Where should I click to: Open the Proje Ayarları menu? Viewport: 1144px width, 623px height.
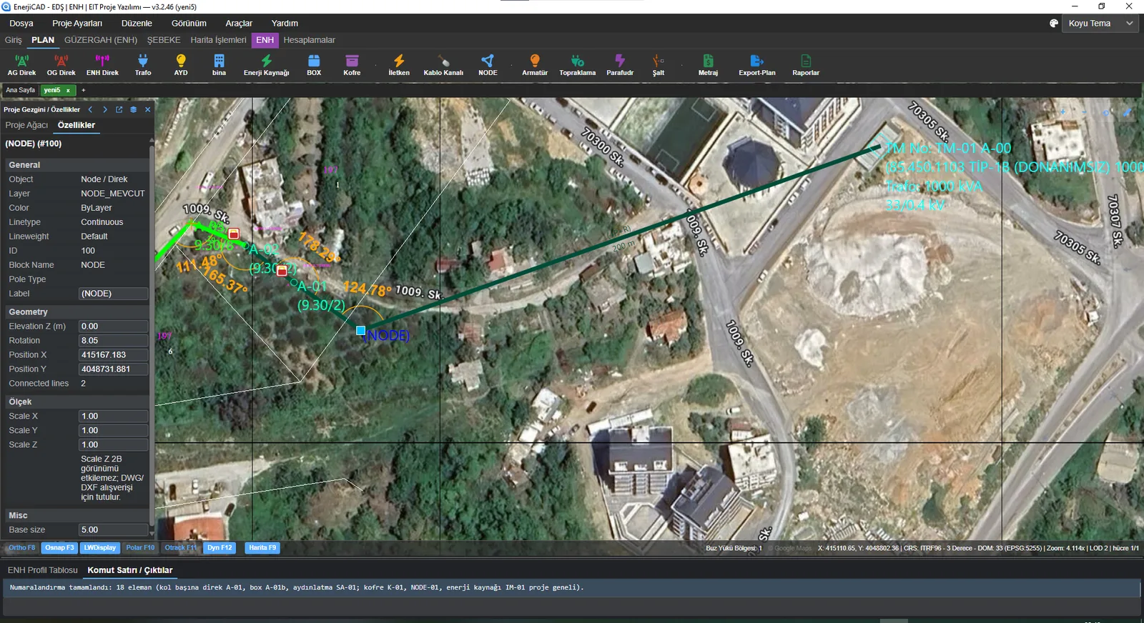pyautogui.click(x=77, y=24)
